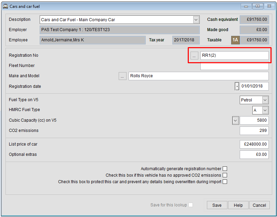Viewport: 277px width, 217px height.
Task: Open the Registration date picker arrow
Action: tap(237, 86)
